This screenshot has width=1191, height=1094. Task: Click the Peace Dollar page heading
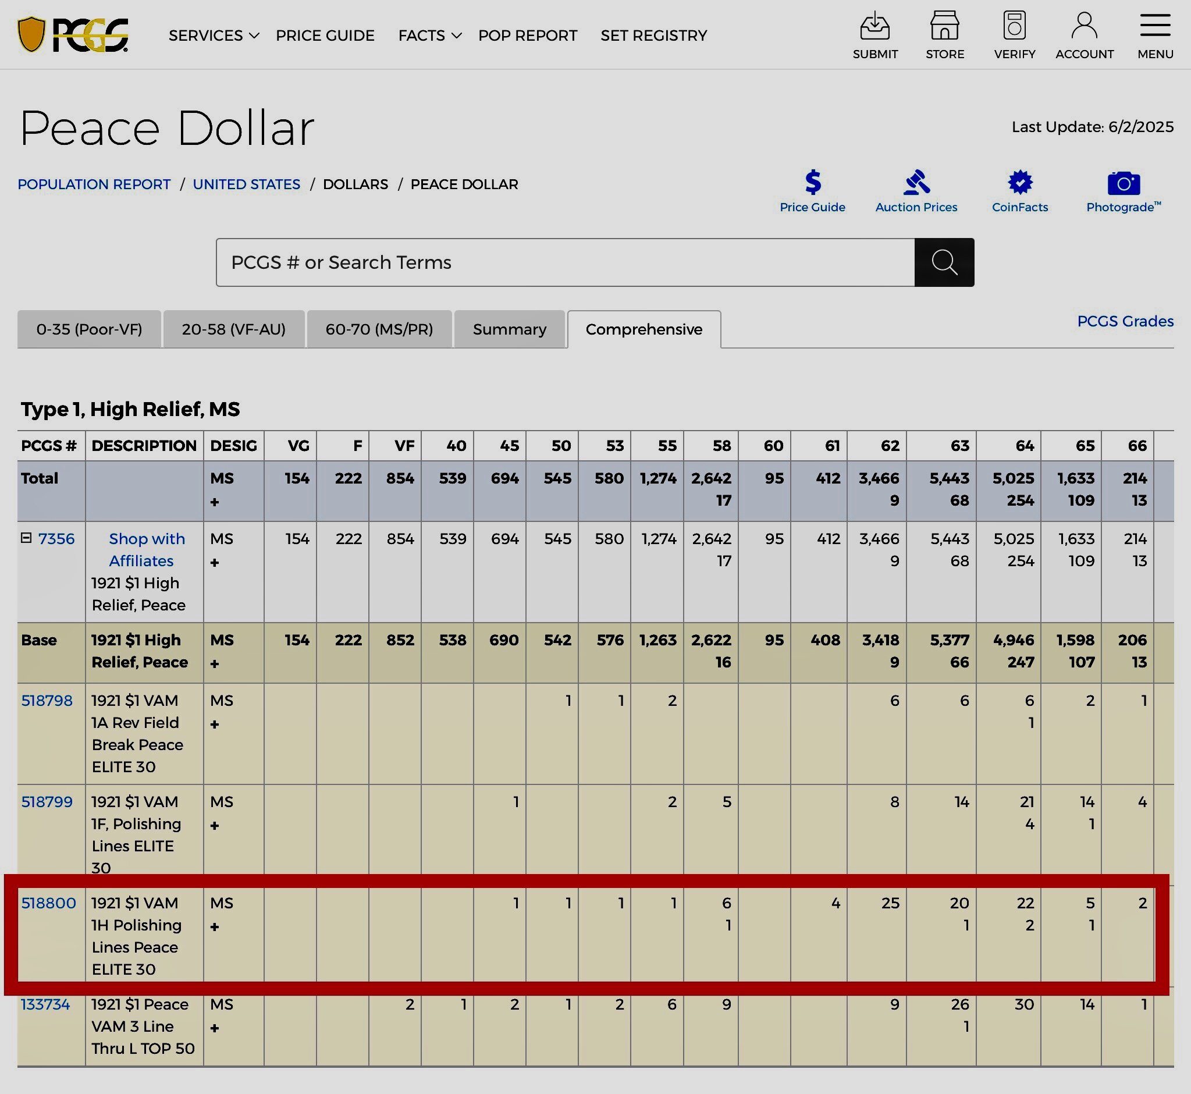(167, 128)
